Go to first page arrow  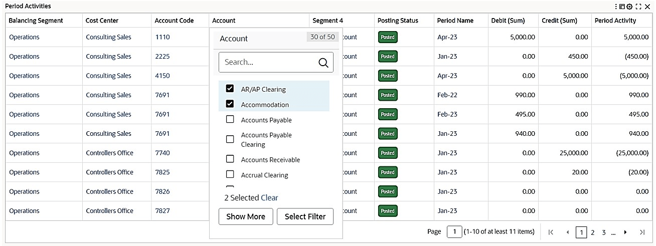click(551, 232)
